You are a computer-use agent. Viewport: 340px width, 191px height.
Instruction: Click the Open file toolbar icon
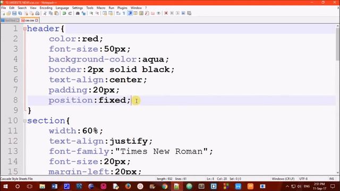pos(8,13)
